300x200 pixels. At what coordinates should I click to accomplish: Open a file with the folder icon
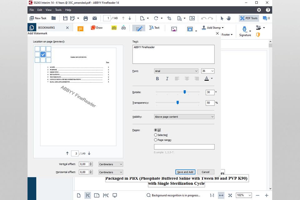53,18
